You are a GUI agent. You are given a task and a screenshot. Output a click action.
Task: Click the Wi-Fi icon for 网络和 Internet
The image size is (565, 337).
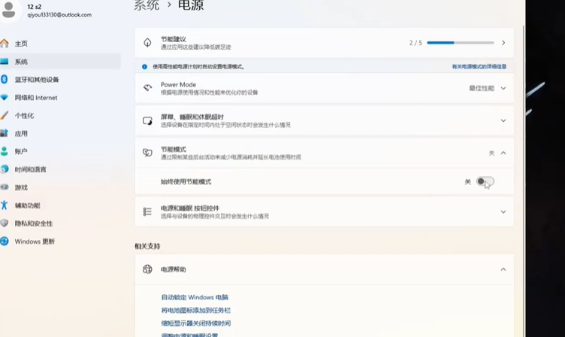5,98
